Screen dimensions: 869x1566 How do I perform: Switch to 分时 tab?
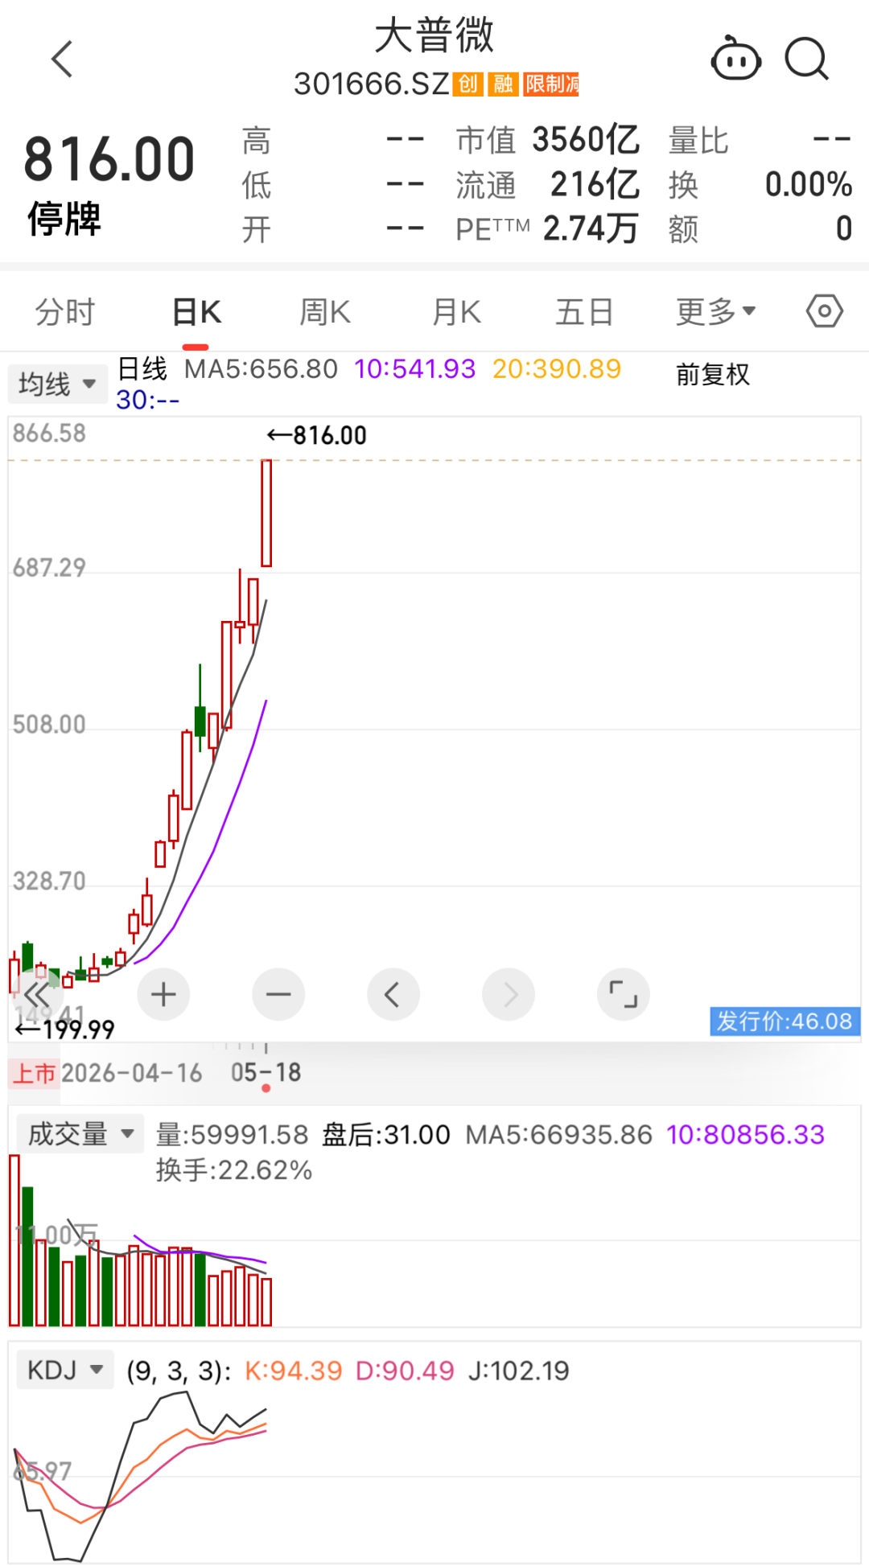tap(65, 312)
